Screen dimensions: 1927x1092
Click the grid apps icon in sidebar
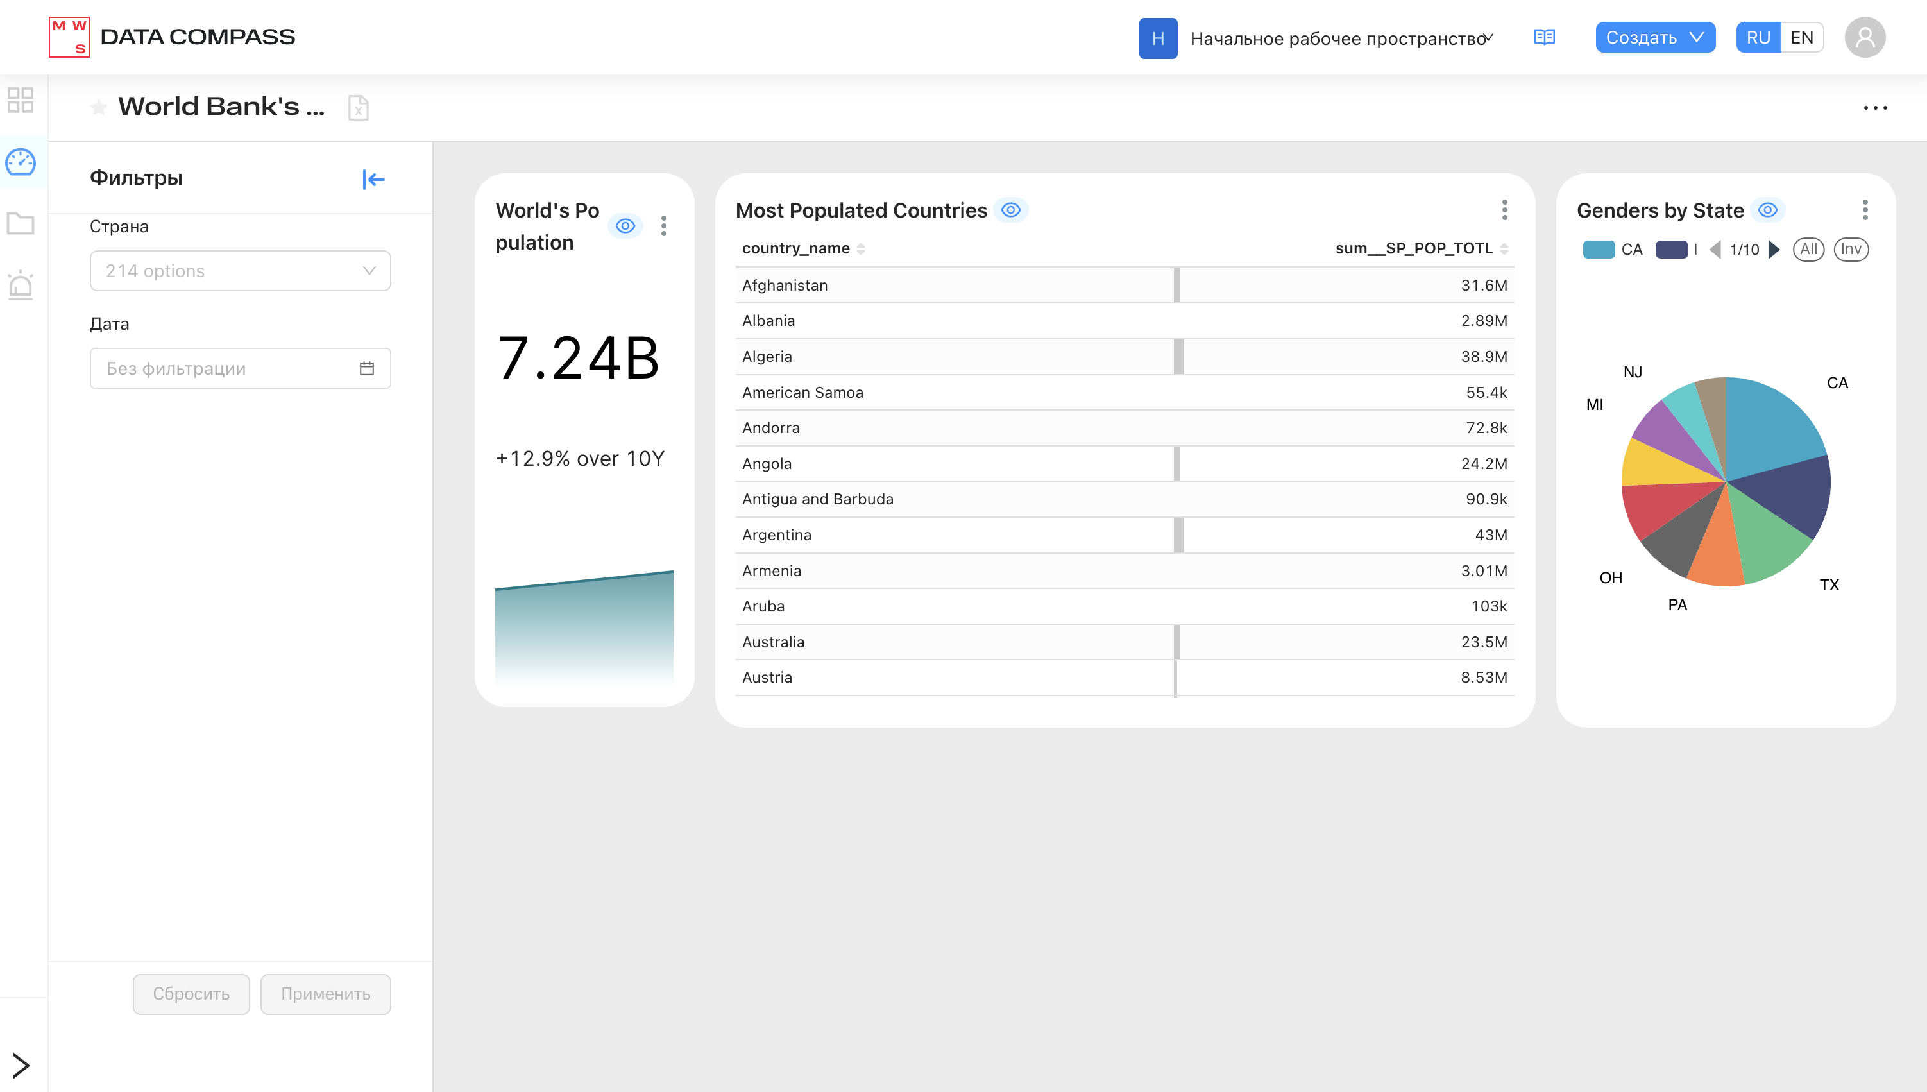point(21,99)
